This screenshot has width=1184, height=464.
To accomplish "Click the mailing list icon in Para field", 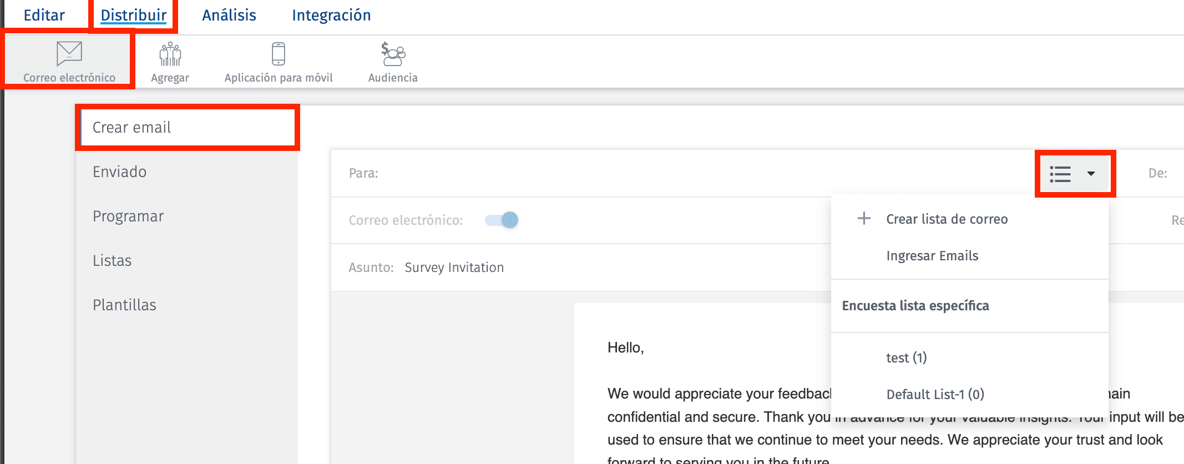I will (x=1060, y=174).
